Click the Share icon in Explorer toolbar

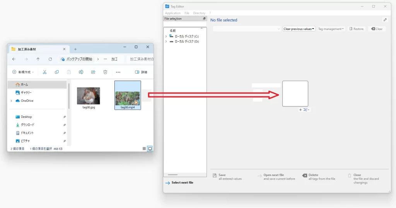click(93, 72)
